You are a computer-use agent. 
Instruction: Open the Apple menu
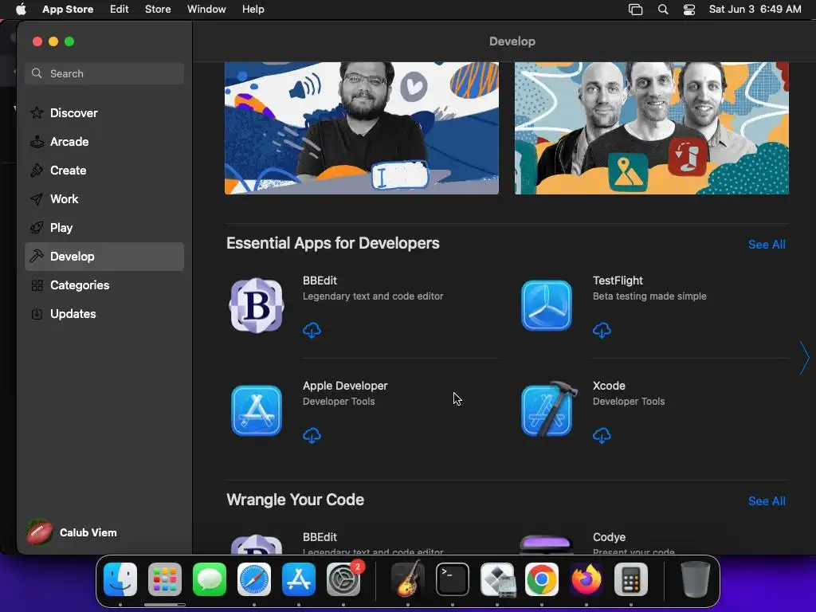tap(21, 10)
